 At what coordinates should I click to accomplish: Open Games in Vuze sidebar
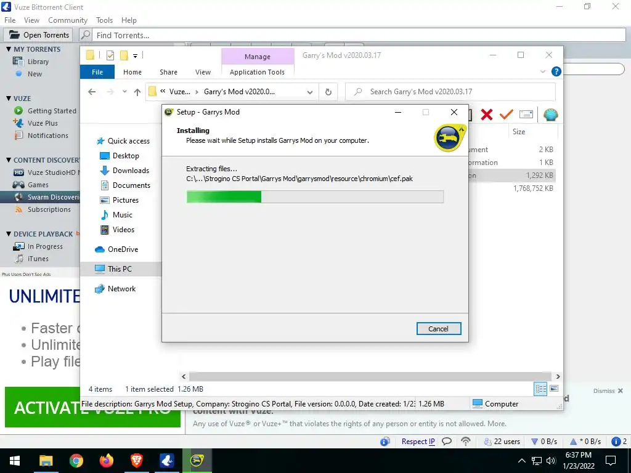(x=31, y=185)
